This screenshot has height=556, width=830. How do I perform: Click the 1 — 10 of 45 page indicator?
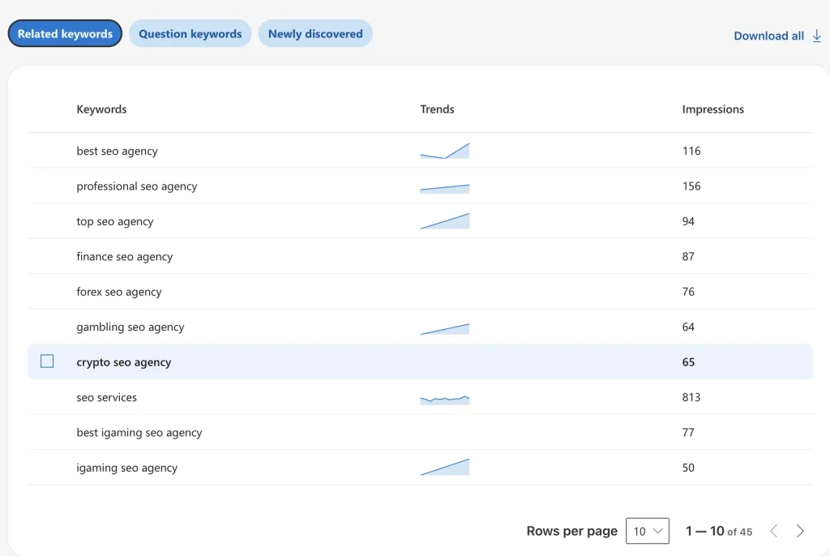[x=719, y=531]
